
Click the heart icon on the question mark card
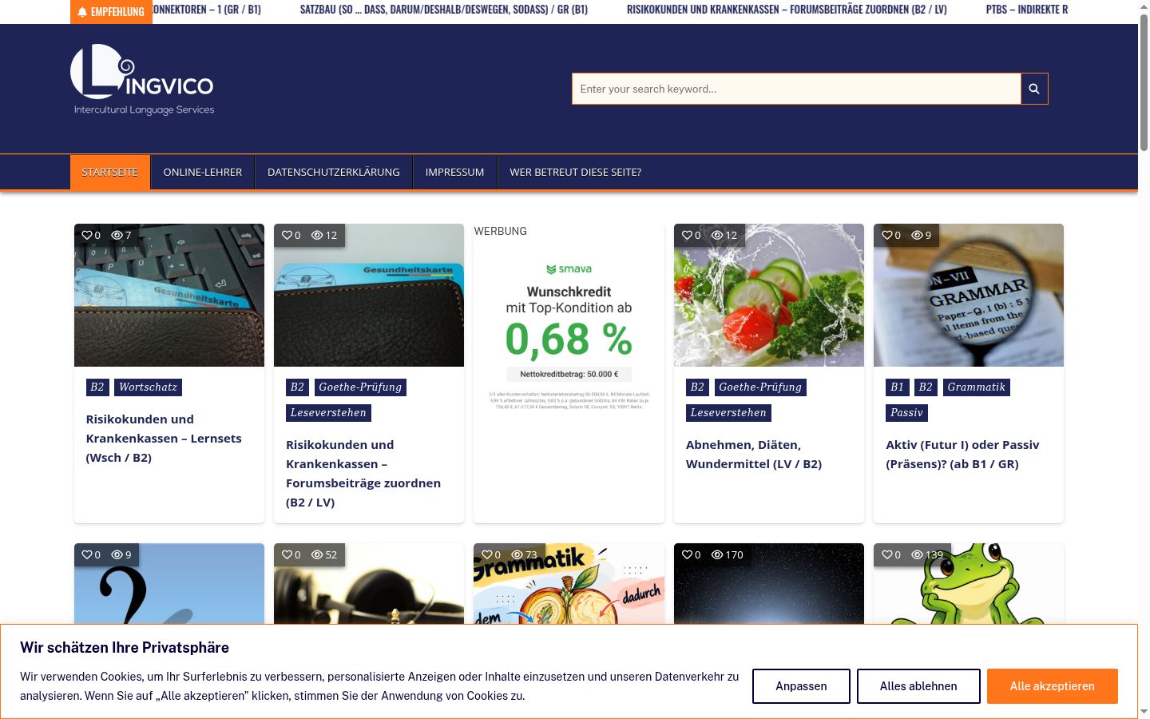pos(87,554)
